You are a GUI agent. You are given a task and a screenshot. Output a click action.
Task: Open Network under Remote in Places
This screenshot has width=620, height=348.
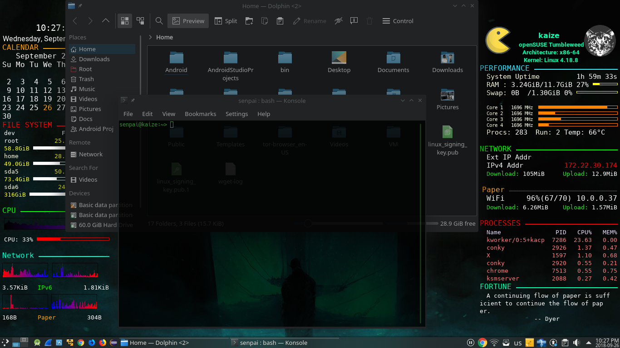90,154
